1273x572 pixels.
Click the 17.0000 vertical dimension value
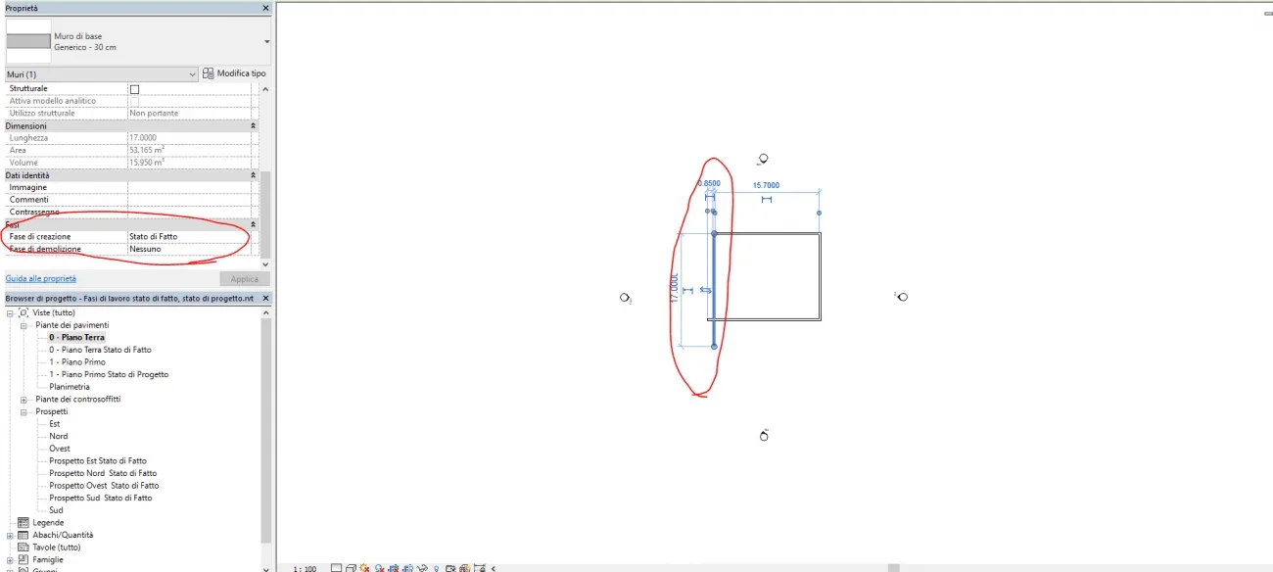674,288
